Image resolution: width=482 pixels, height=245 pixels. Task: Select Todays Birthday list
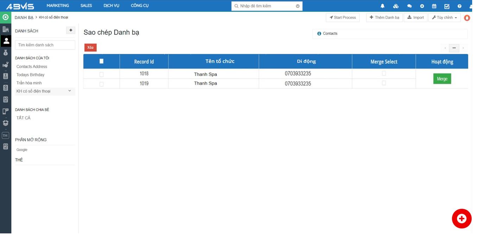30,75
